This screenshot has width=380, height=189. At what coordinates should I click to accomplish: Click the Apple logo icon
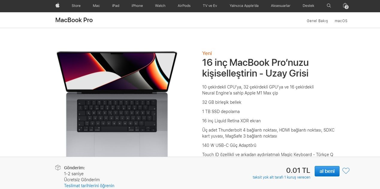58,5
